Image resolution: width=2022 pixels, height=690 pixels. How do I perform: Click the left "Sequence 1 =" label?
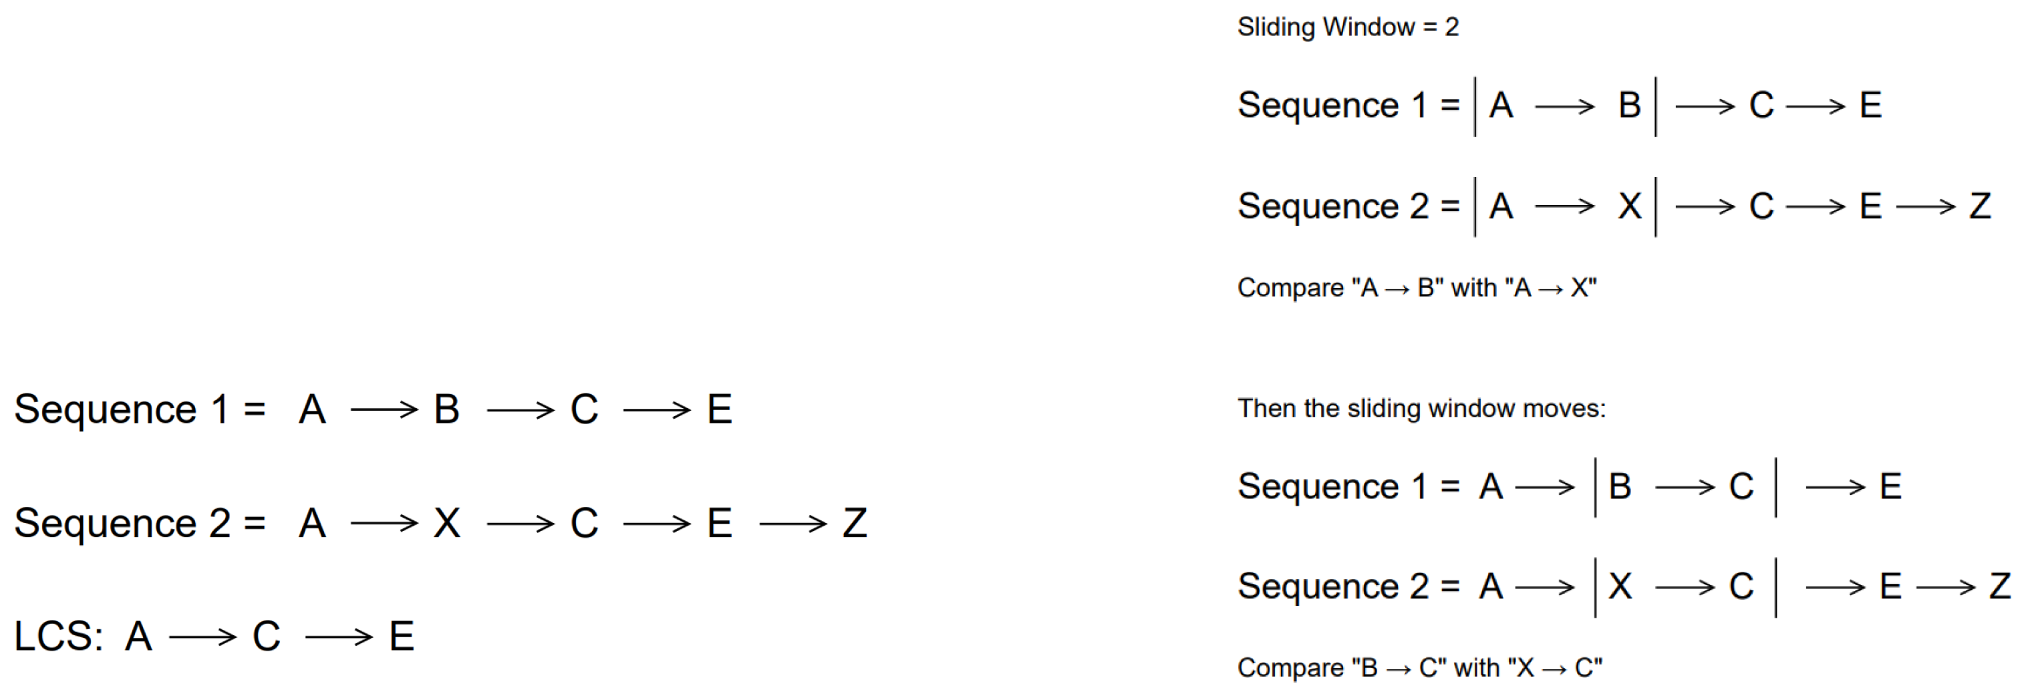[140, 409]
